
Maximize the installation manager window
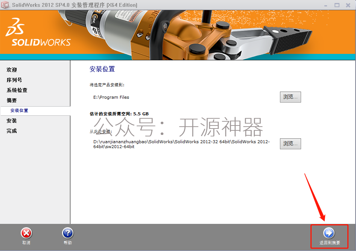point(337,5)
